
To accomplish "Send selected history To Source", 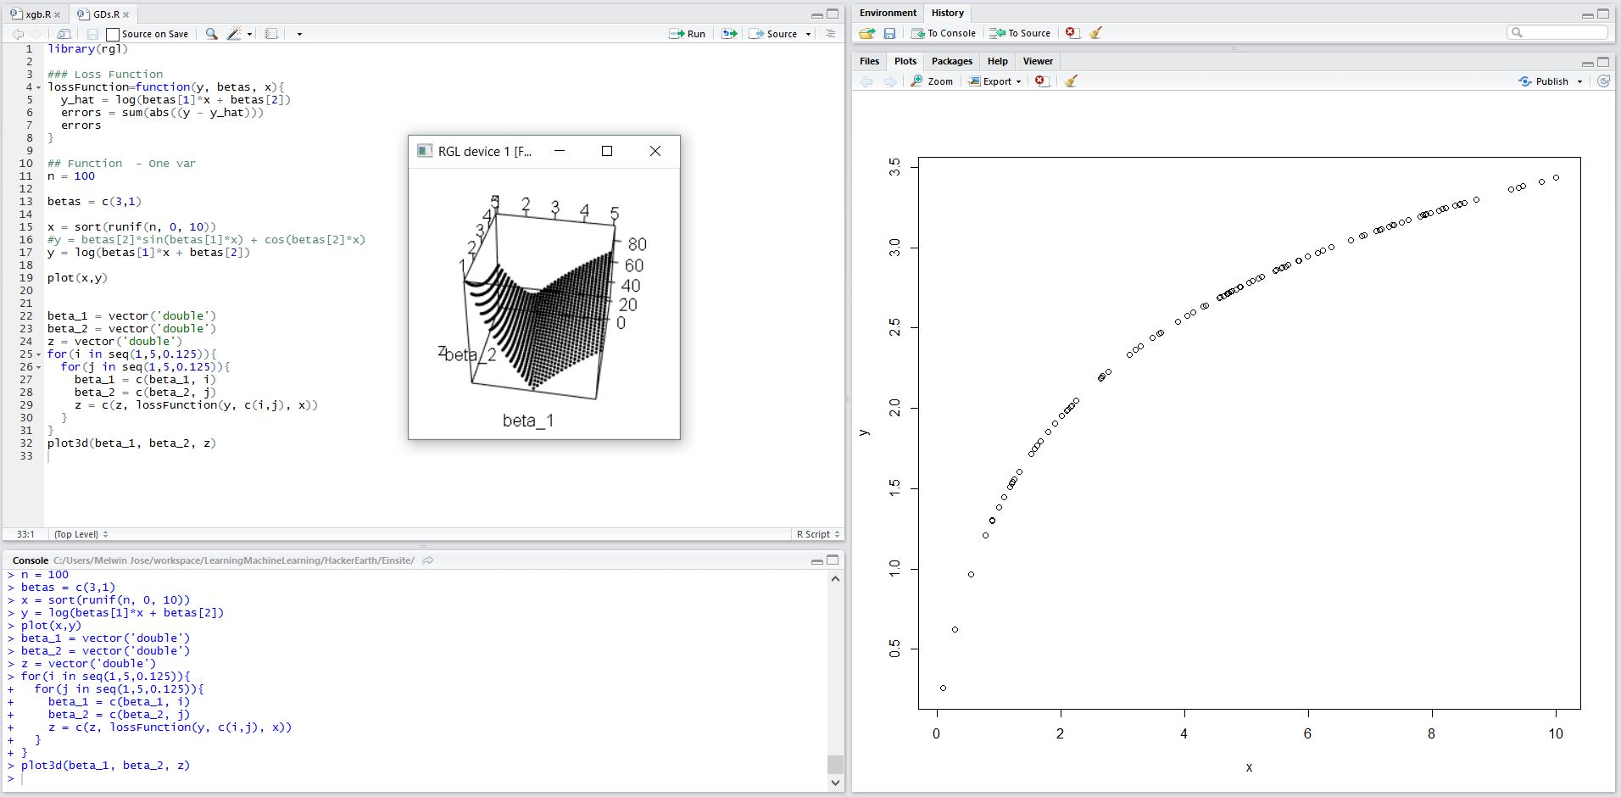I will click(x=1020, y=33).
